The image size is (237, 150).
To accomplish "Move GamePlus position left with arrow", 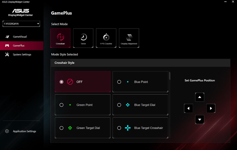I will [188, 109].
